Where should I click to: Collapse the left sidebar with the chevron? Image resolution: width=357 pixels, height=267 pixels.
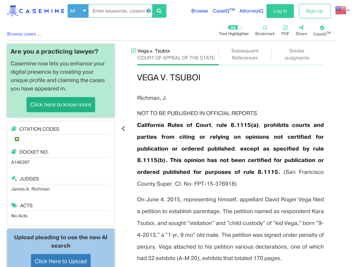123,129
